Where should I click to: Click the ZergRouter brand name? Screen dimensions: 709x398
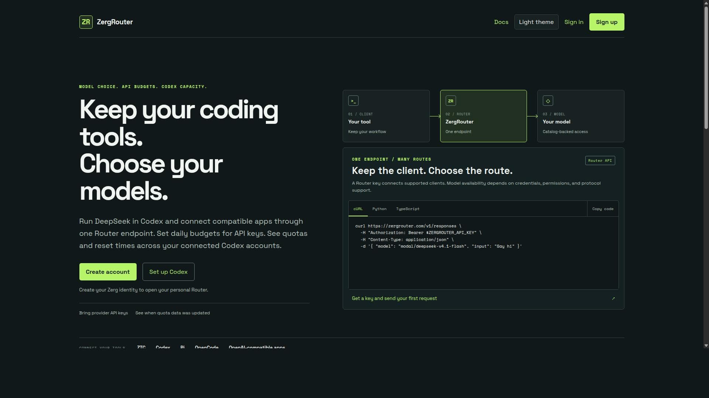pyautogui.click(x=115, y=22)
